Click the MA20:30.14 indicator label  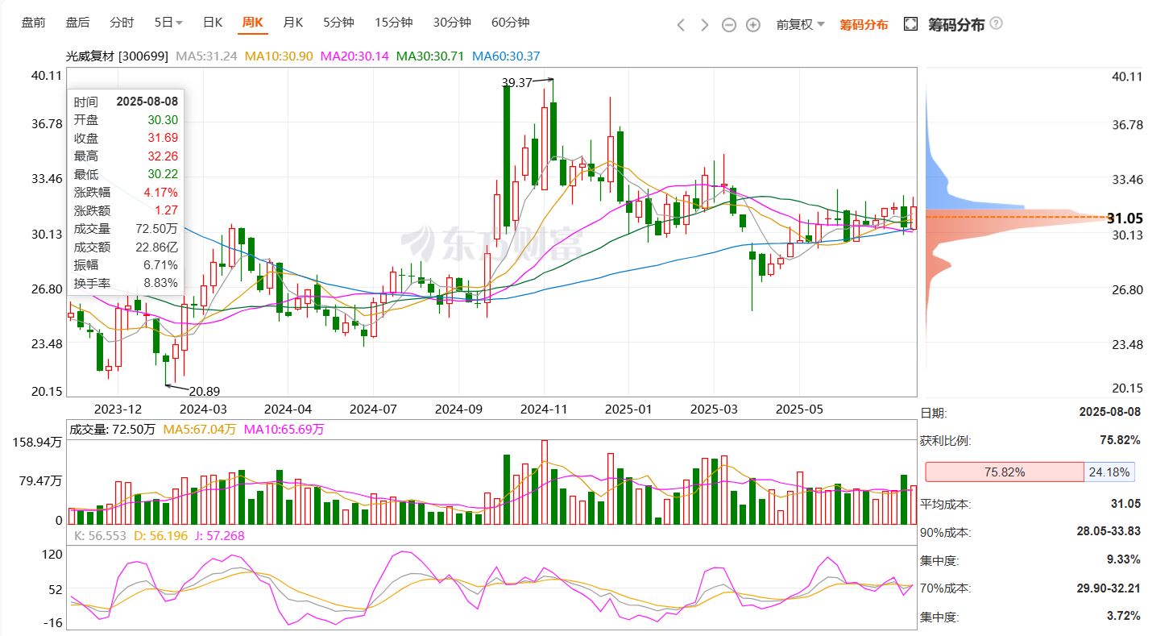pos(354,56)
